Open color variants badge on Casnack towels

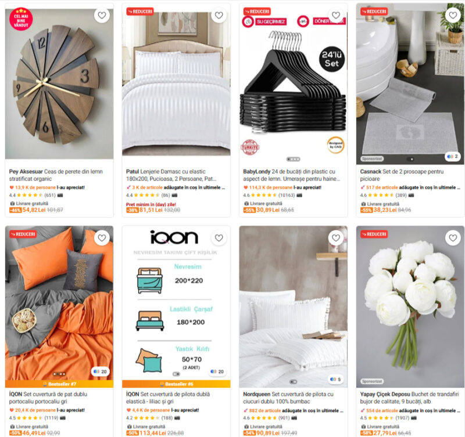(453, 156)
